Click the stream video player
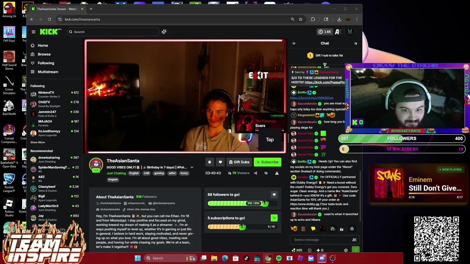Image resolution: width=470 pixels, height=264 pixels. click(x=185, y=96)
